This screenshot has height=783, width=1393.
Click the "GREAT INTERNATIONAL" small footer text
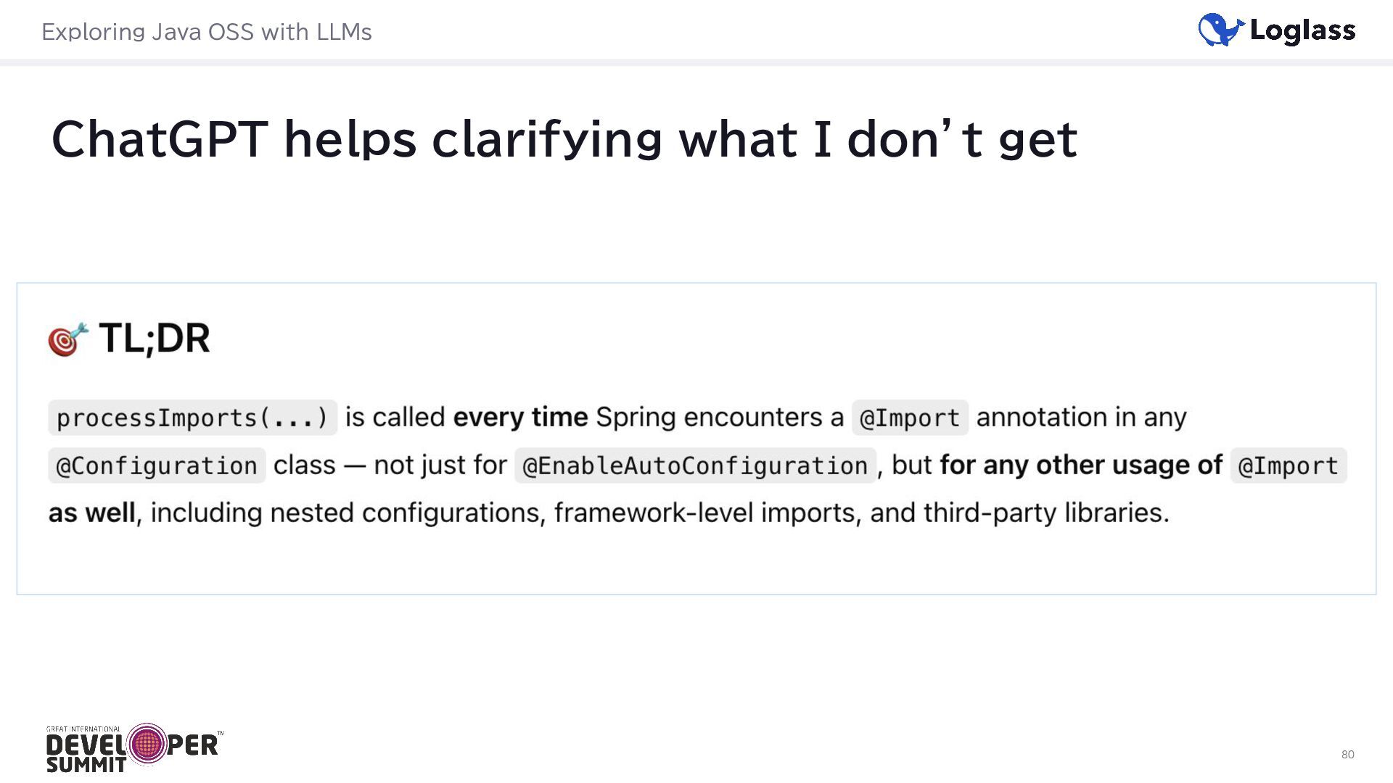tap(83, 729)
